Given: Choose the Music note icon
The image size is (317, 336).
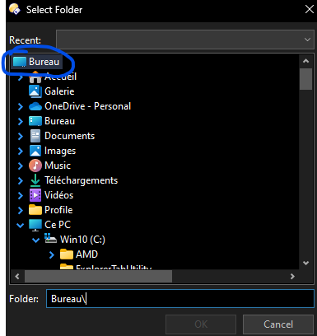Looking at the screenshot, I should pos(35,166).
